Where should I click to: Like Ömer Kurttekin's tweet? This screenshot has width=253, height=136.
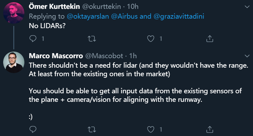tap(151, 39)
